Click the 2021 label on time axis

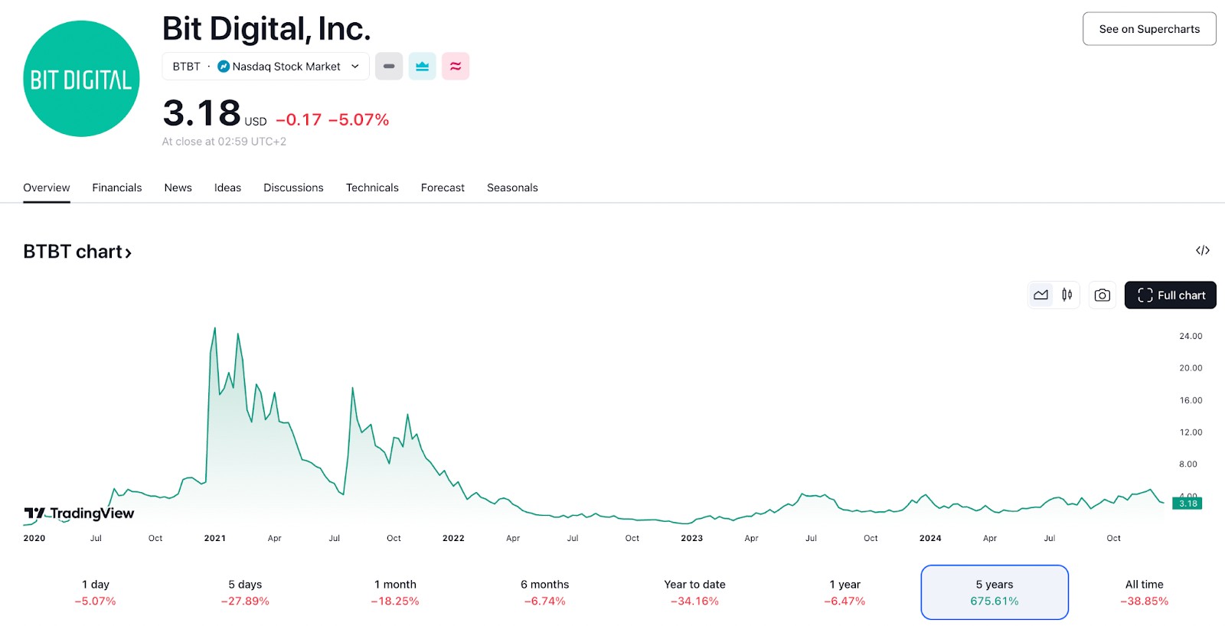point(215,538)
